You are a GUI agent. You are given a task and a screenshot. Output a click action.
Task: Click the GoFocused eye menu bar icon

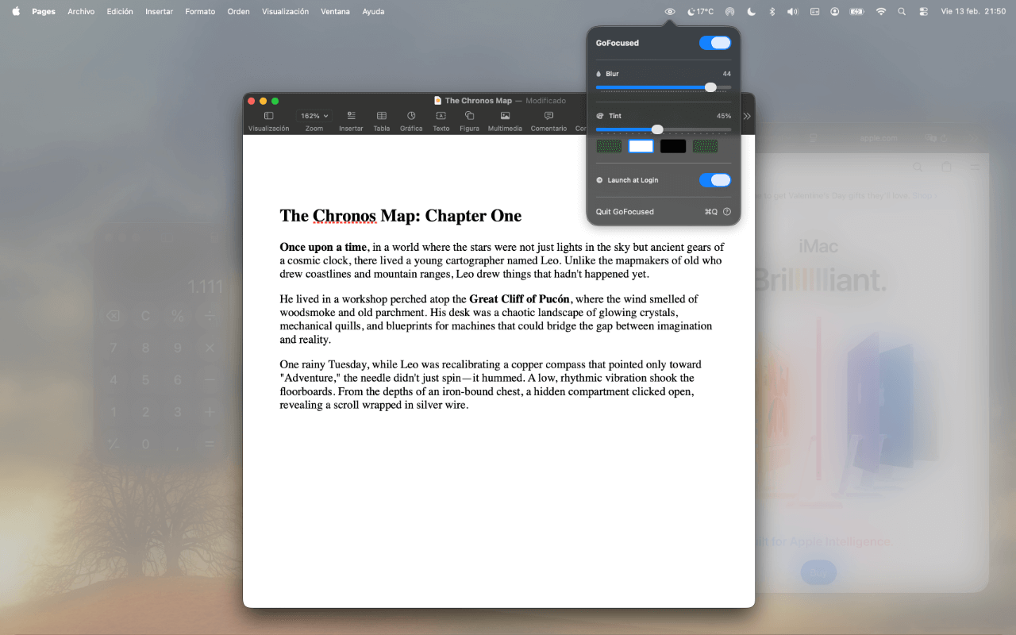click(x=670, y=12)
